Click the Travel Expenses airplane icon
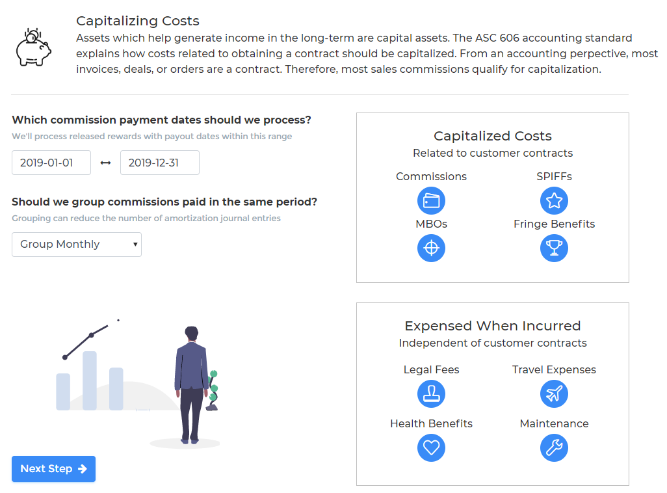667x493 pixels. 554,393
